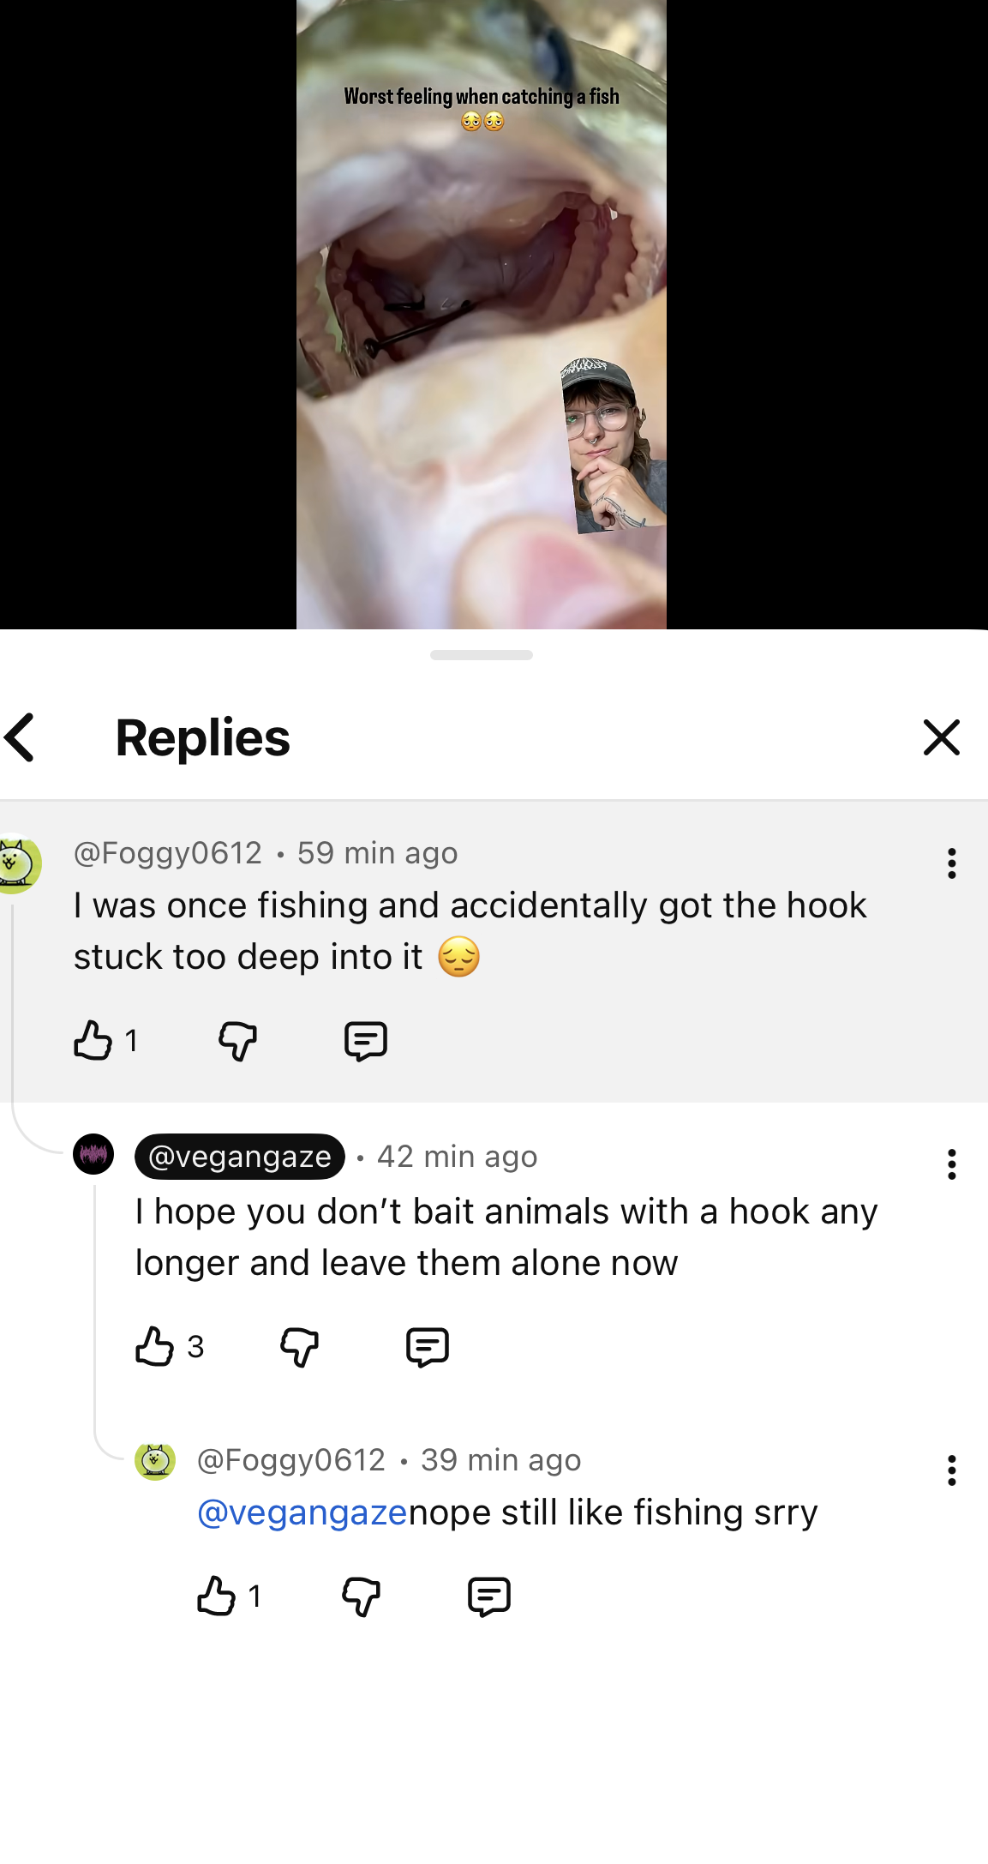
Task: Dislike Foggy0612's comment posted 59 min ago
Action: coord(238,1042)
